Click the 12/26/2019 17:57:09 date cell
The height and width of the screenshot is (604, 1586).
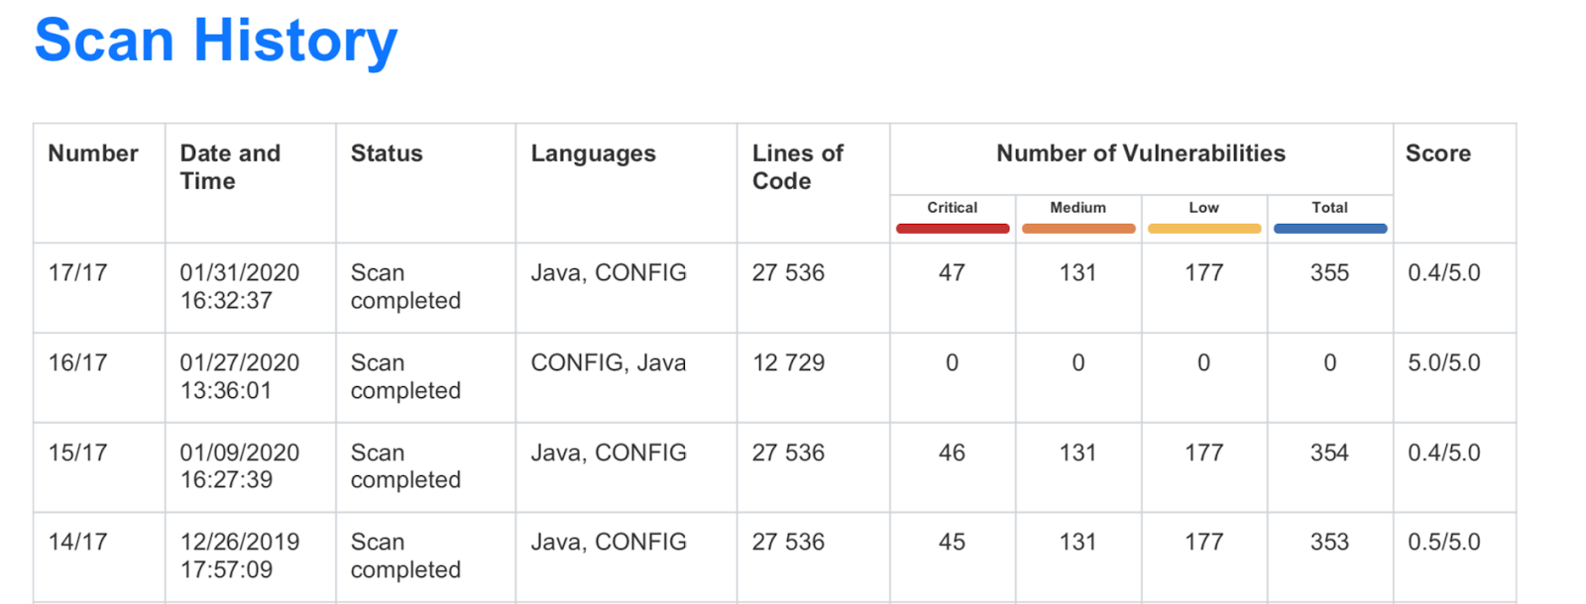(x=239, y=556)
